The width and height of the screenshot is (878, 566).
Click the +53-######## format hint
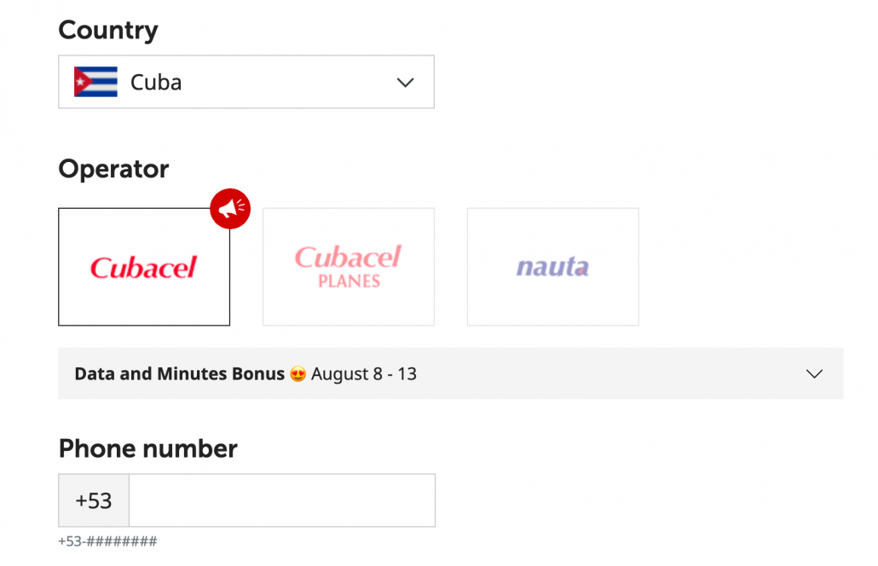click(107, 541)
